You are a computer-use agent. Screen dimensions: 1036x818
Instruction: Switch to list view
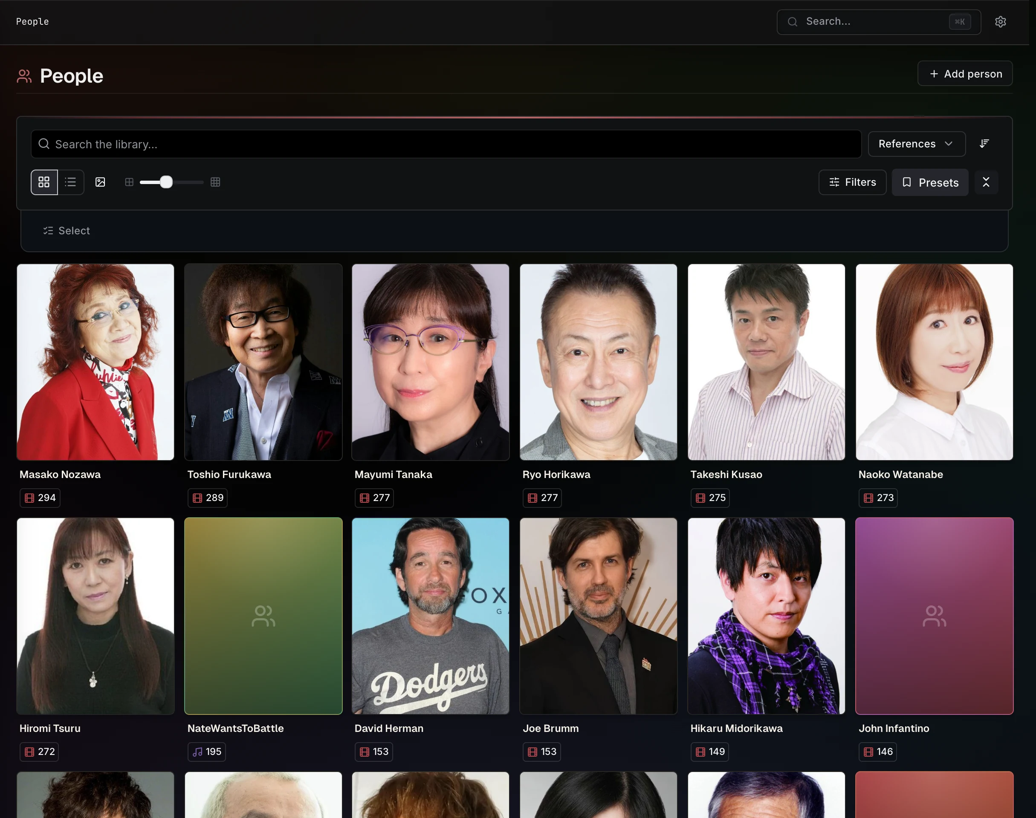70,182
